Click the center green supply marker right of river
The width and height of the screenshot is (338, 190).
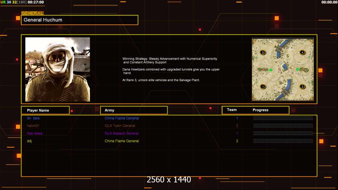tap(297, 69)
